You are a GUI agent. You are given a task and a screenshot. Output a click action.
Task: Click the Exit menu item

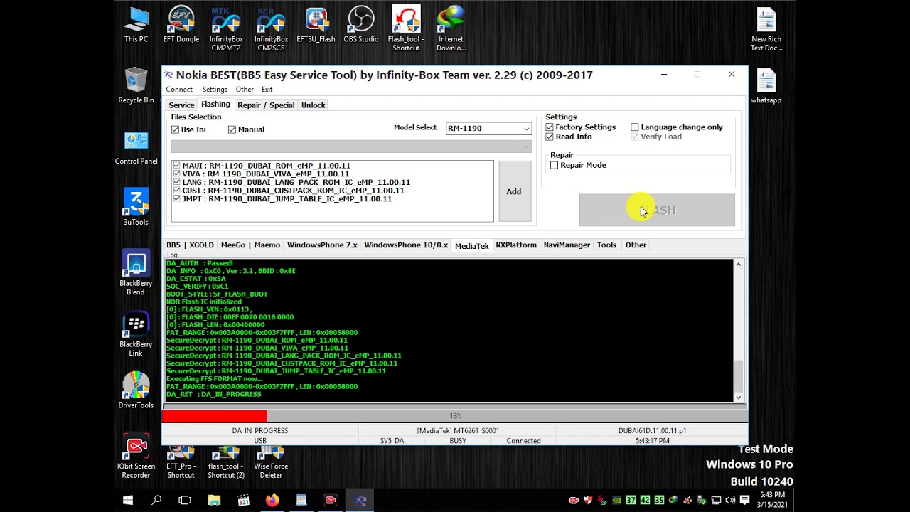coord(267,90)
